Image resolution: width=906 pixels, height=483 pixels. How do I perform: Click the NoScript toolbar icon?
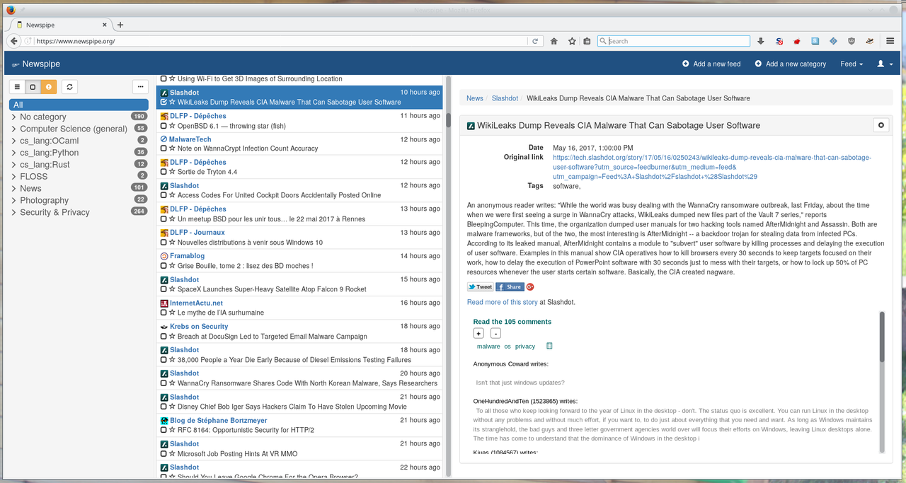779,41
